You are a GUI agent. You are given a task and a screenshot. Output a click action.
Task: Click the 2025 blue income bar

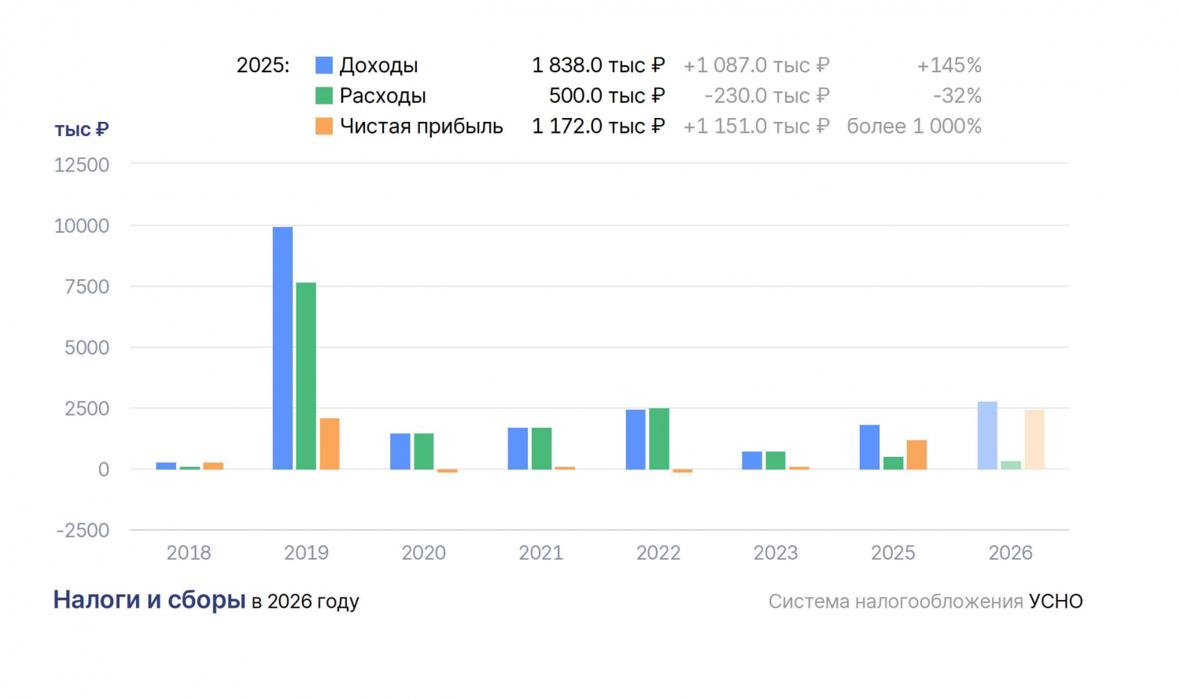(x=869, y=447)
